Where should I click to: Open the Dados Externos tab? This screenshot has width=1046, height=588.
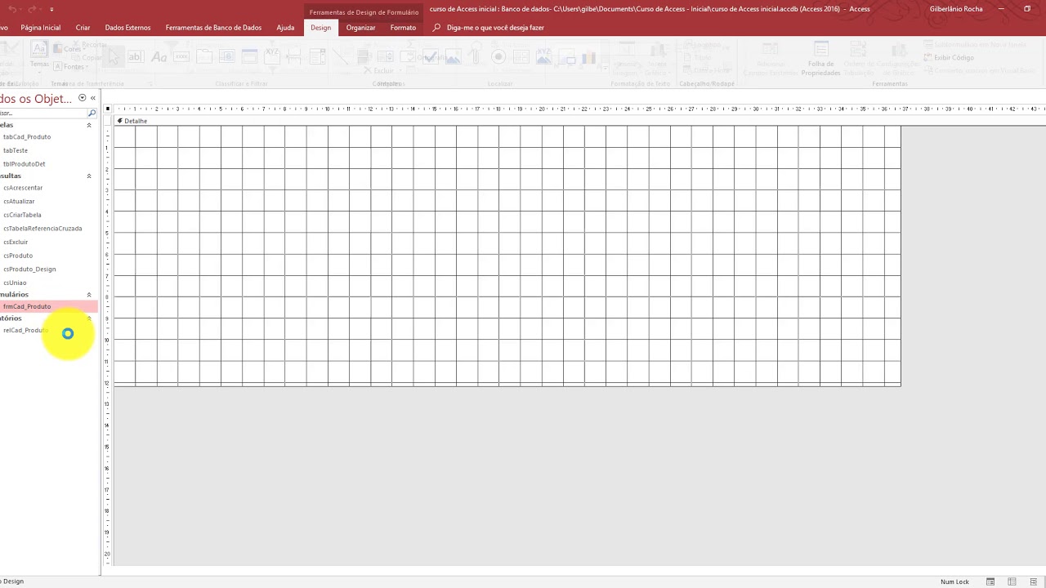click(x=127, y=28)
